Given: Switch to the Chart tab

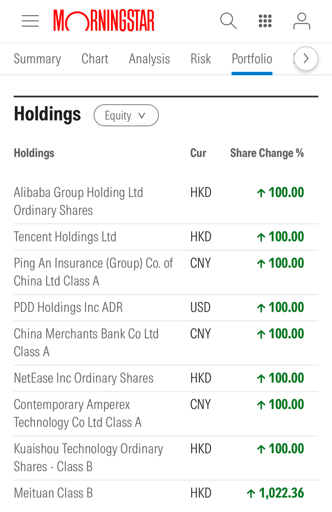Looking at the screenshot, I should tap(95, 59).
